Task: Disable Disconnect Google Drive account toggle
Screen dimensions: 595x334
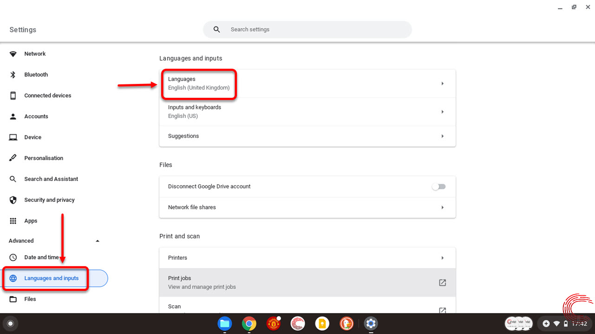Action: point(438,186)
